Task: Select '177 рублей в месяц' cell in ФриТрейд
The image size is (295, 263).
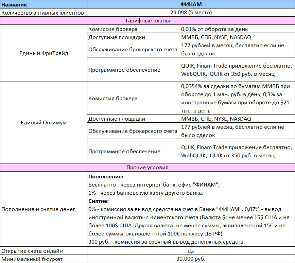Action: tap(237, 49)
